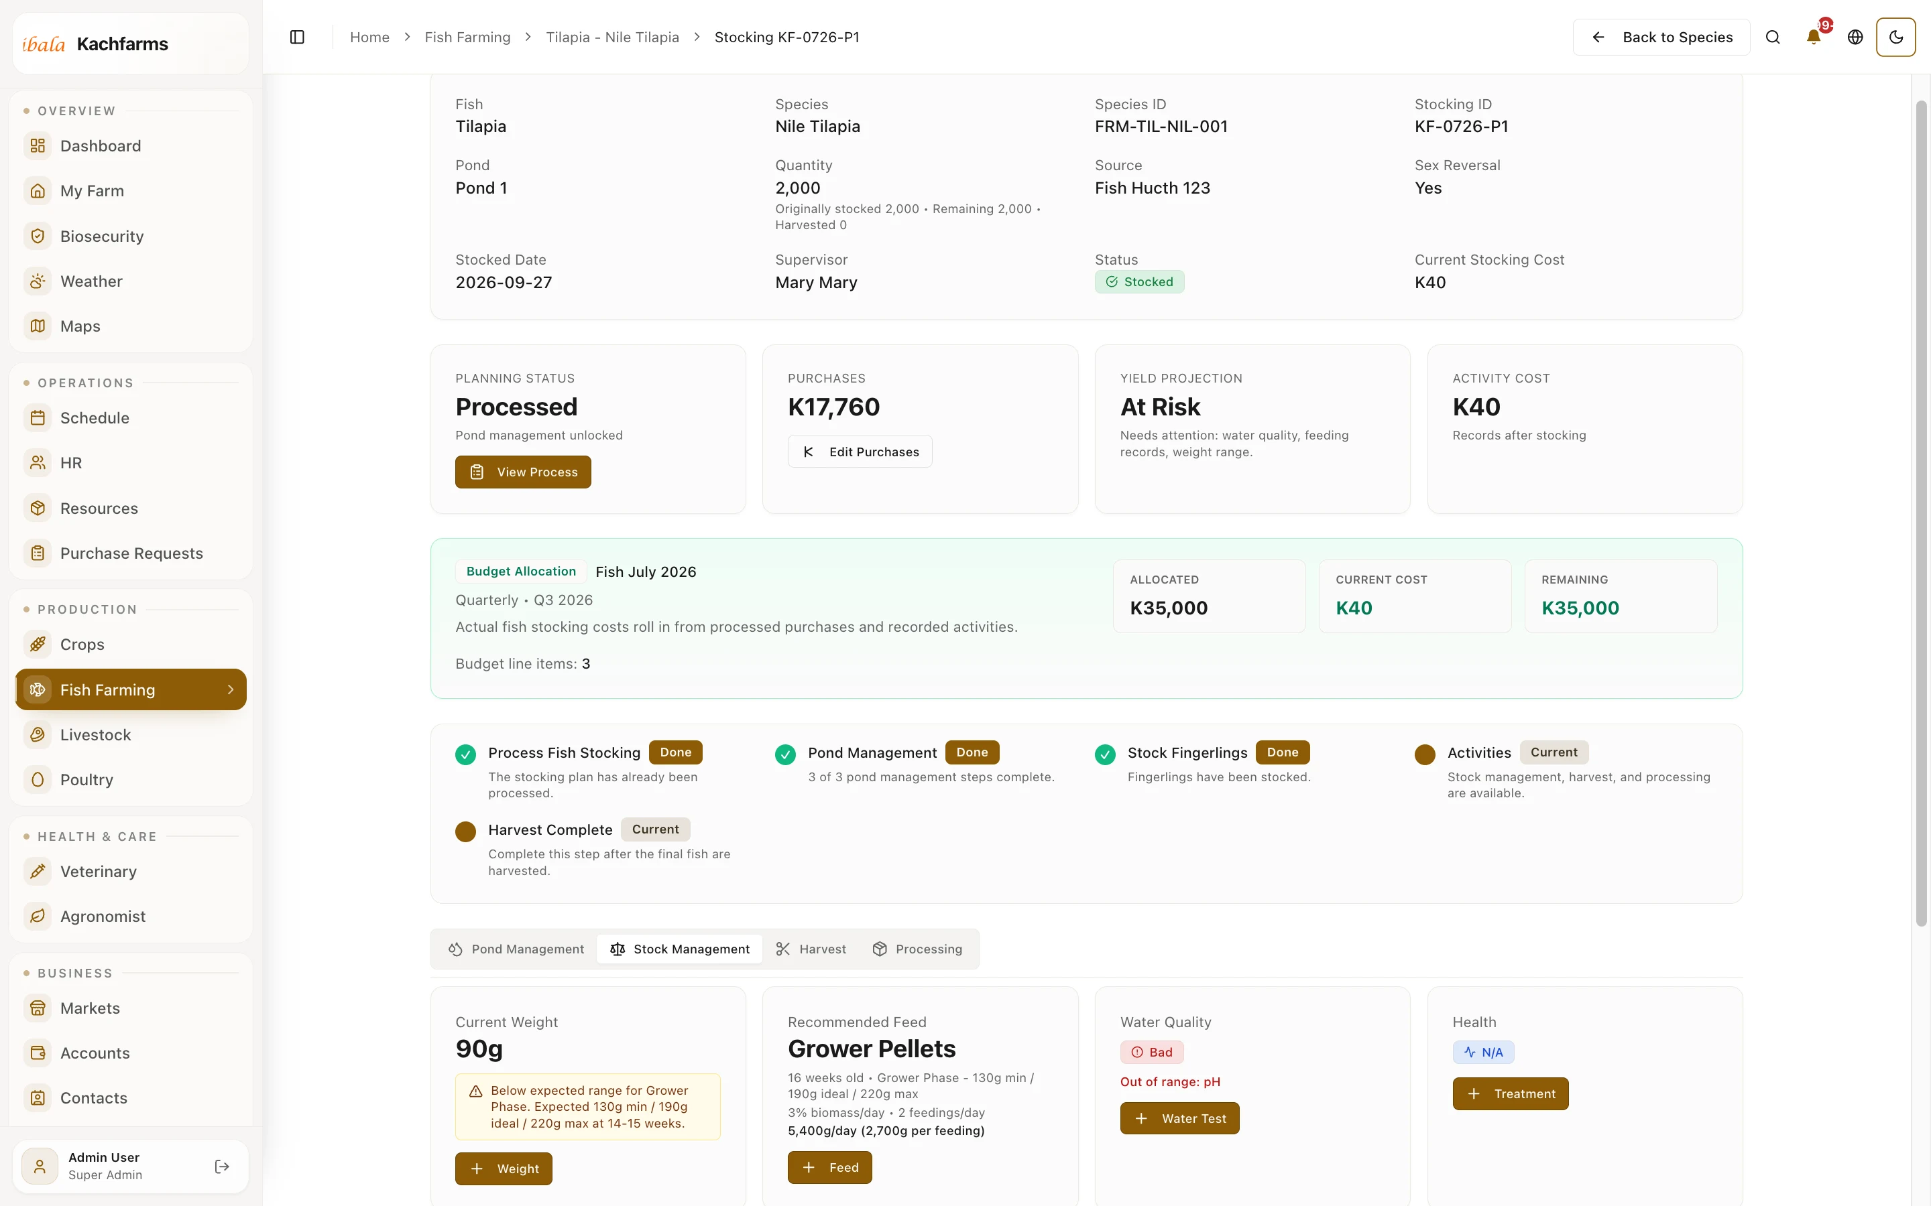Open My Farm sidebar item
1931x1206 pixels.
point(130,191)
